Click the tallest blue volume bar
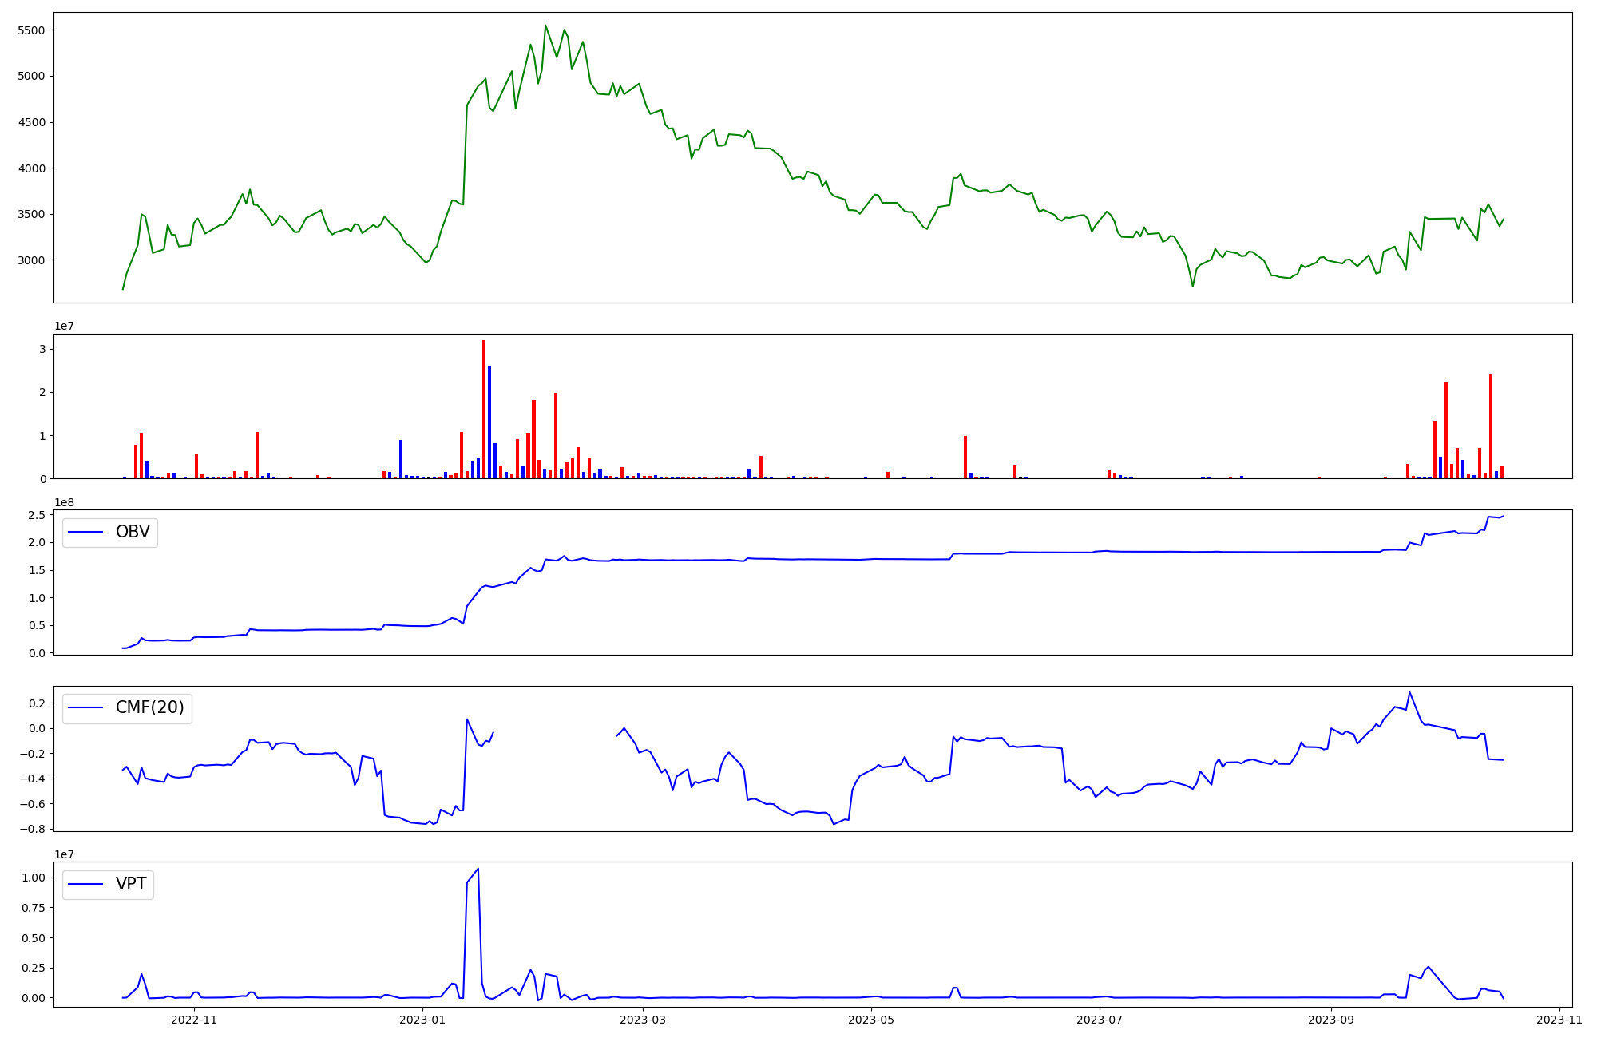 [x=489, y=422]
